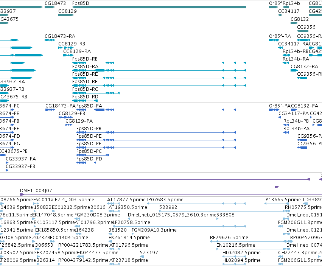
Task: Click the CG9356 gene label
Action: coord(306,27)
